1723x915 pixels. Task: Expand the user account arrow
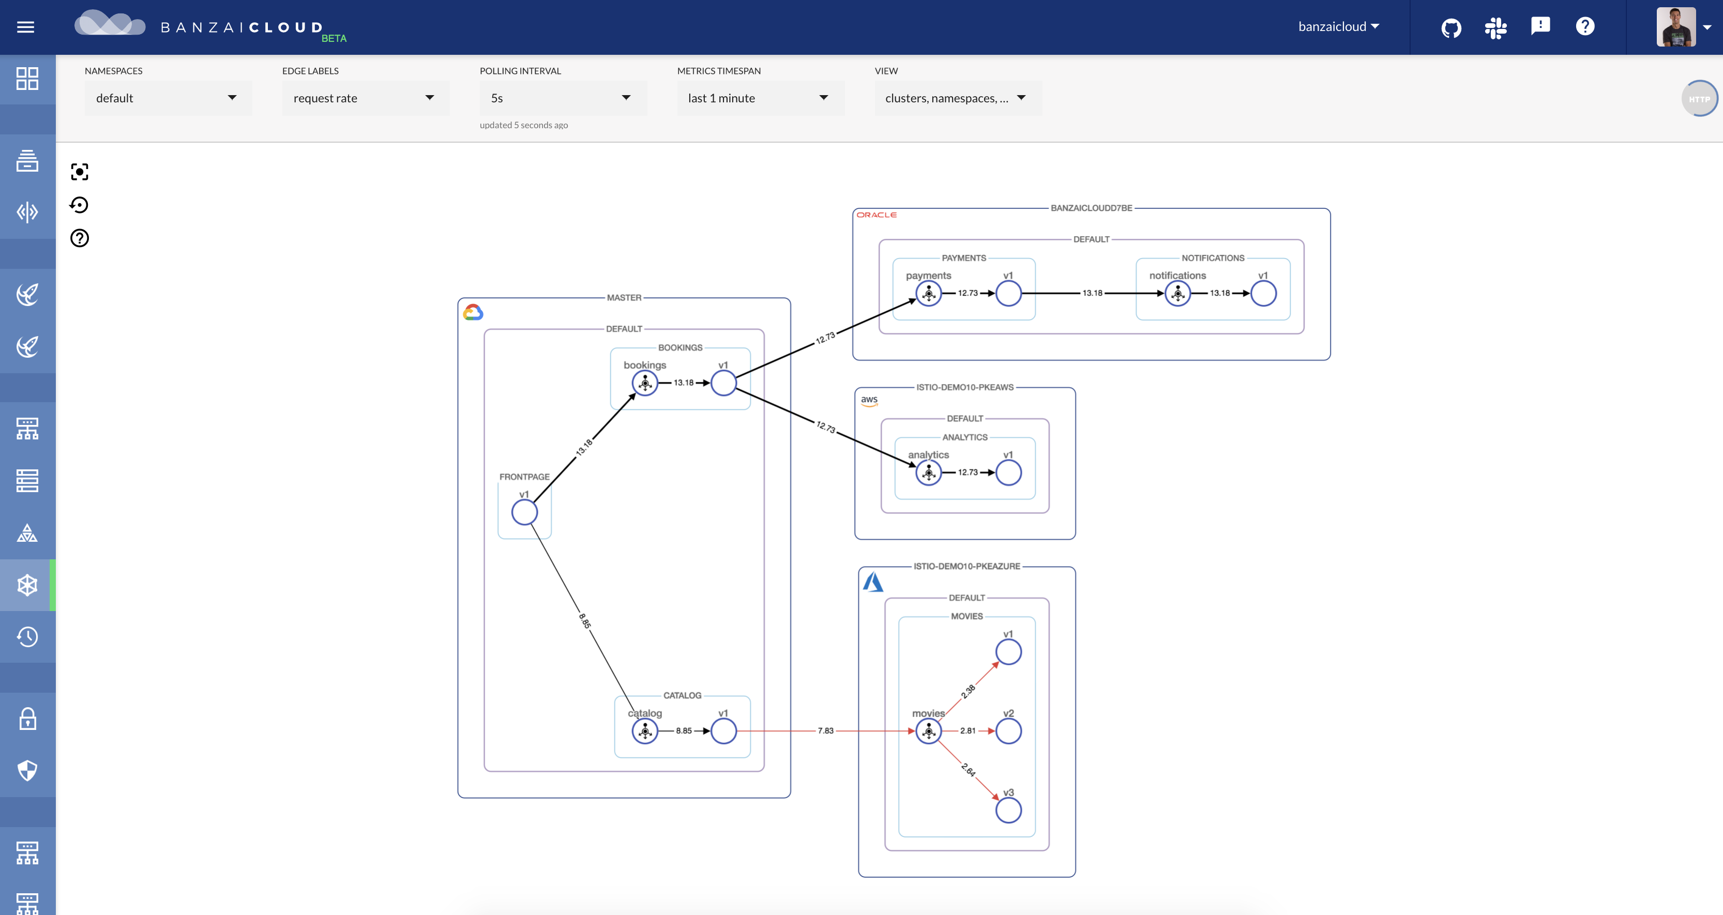[1707, 27]
